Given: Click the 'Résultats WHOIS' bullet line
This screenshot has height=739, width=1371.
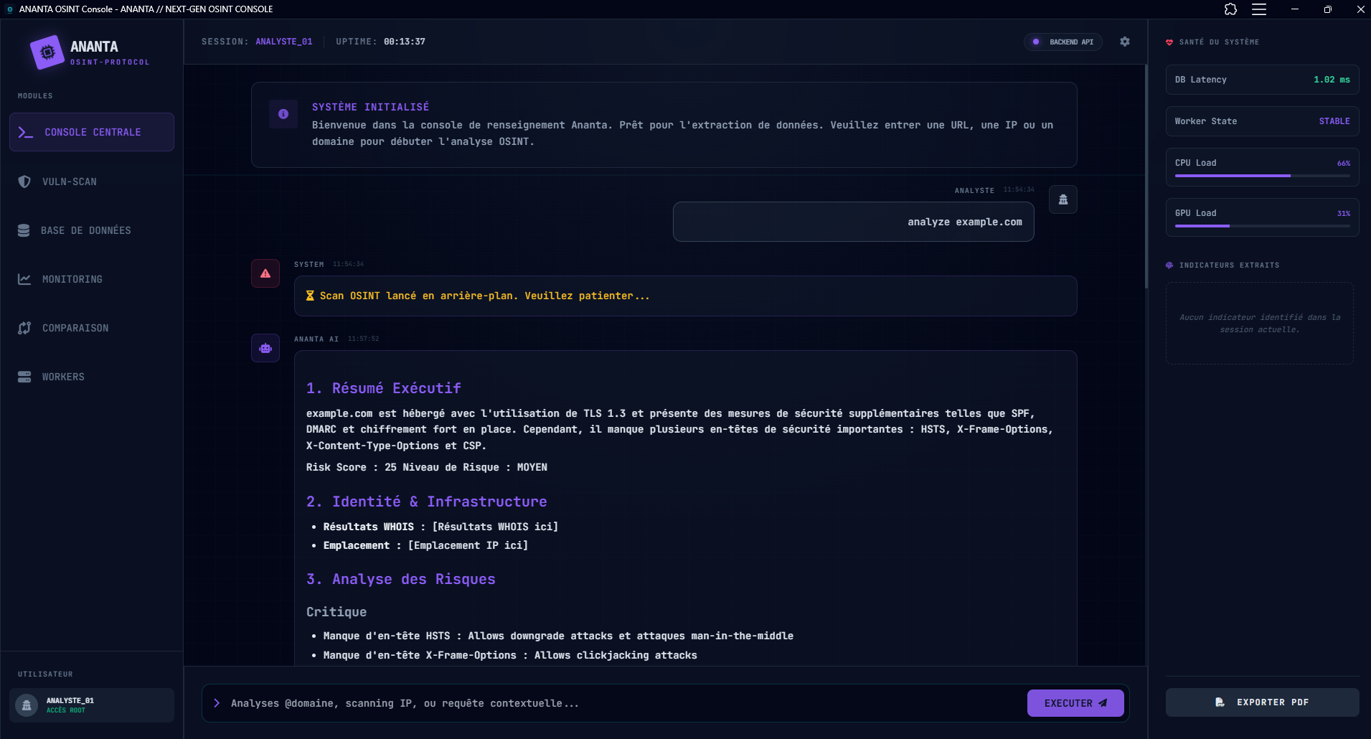Looking at the screenshot, I should (440, 527).
